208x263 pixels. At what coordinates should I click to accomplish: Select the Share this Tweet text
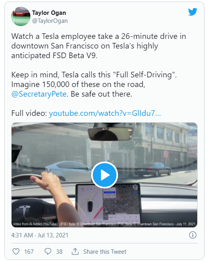tap(105, 252)
